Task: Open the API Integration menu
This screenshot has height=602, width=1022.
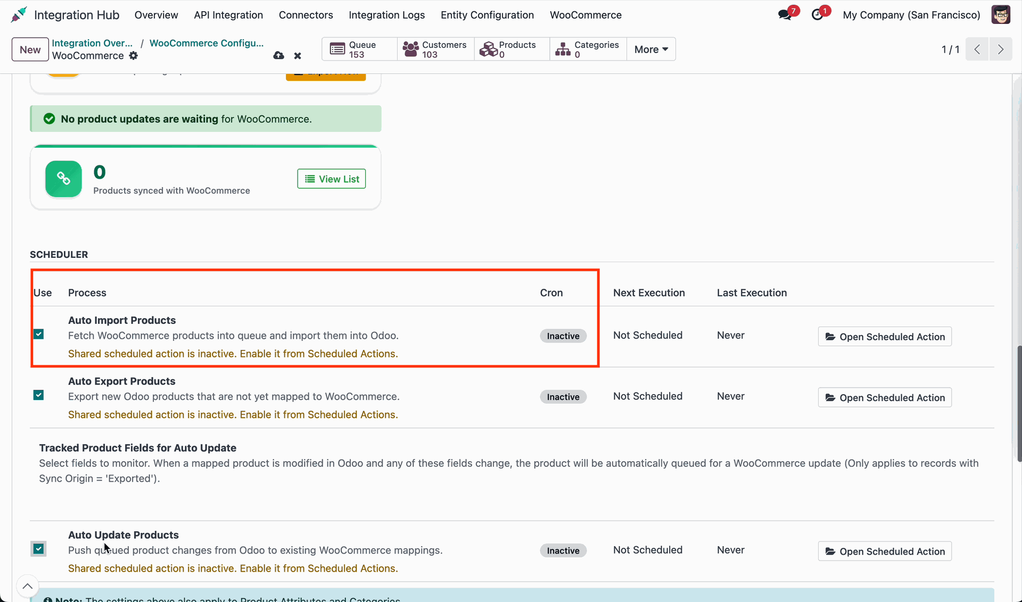Action: click(x=228, y=15)
